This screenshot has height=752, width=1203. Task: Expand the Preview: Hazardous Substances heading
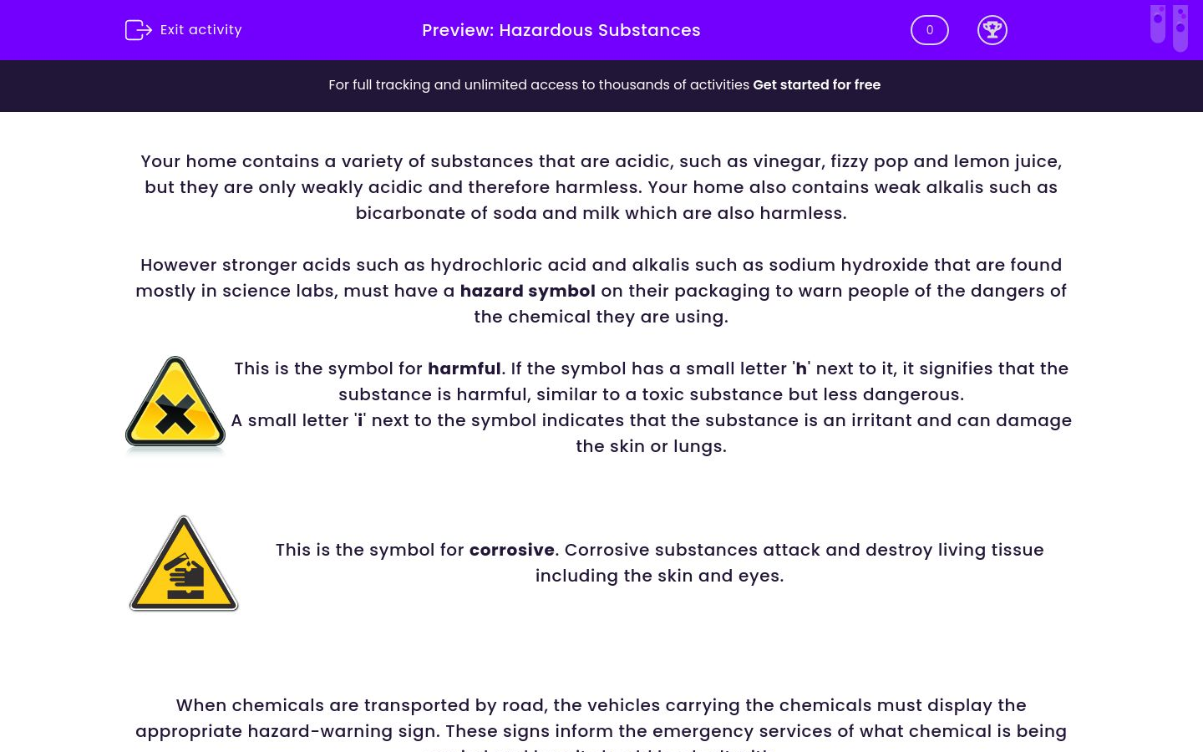561,30
